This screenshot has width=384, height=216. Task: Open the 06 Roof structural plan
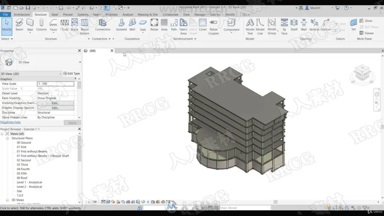tap(22, 178)
